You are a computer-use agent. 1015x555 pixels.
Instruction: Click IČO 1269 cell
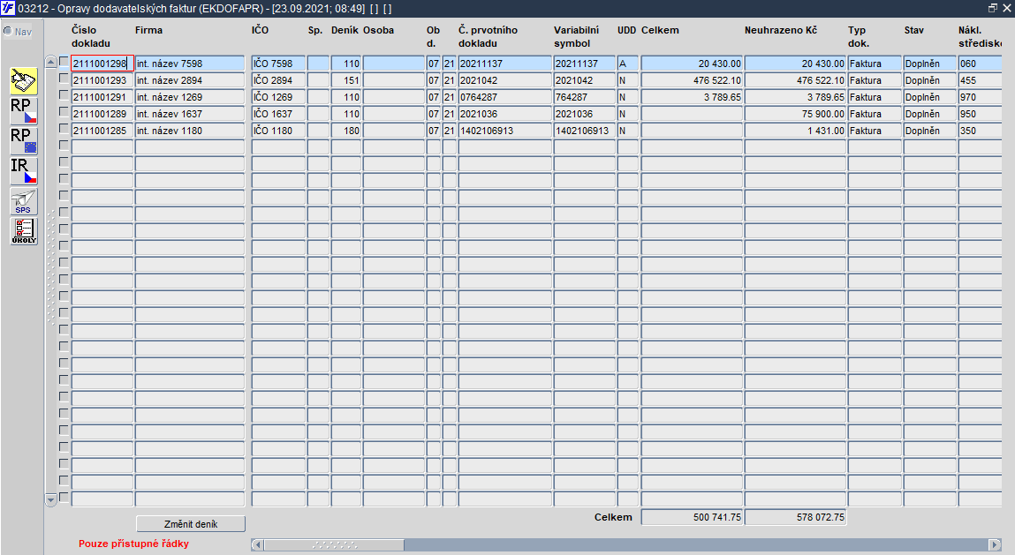[278, 97]
